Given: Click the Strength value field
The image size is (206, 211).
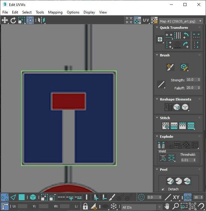Looking at the screenshot, I should 192,80.
